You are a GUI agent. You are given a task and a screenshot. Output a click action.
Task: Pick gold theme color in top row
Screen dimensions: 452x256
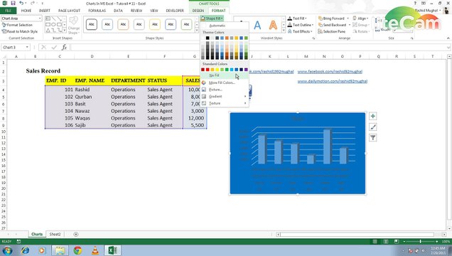[x=237, y=38]
